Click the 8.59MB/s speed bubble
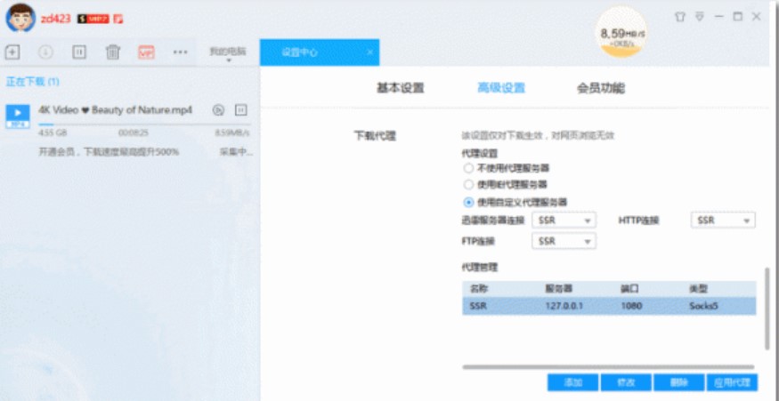779x401 pixels. [621, 34]
